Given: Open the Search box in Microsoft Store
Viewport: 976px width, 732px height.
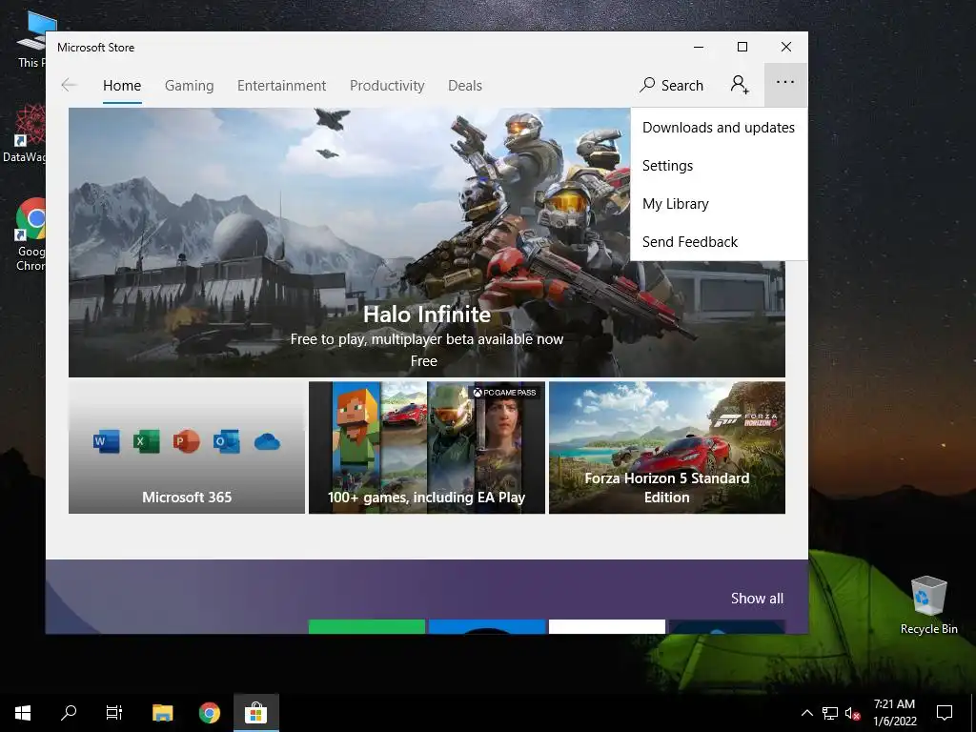Looking at the screenshot, I should tap(672, 85).
